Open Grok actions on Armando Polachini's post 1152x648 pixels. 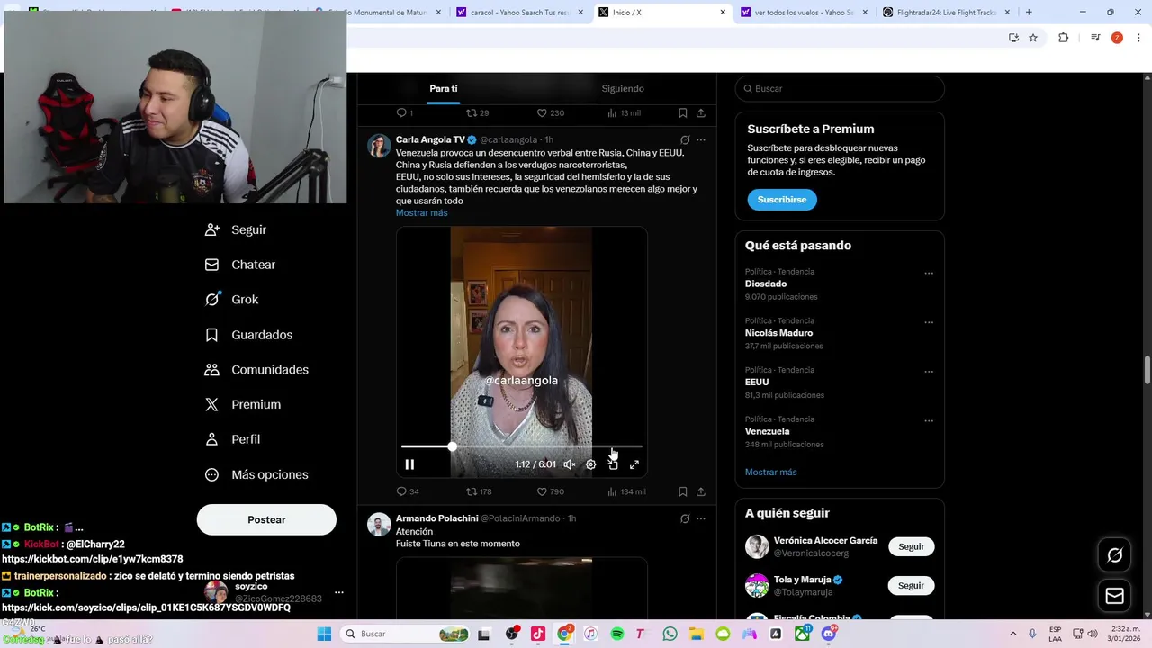pyautogui.click(x=685, y=518)
